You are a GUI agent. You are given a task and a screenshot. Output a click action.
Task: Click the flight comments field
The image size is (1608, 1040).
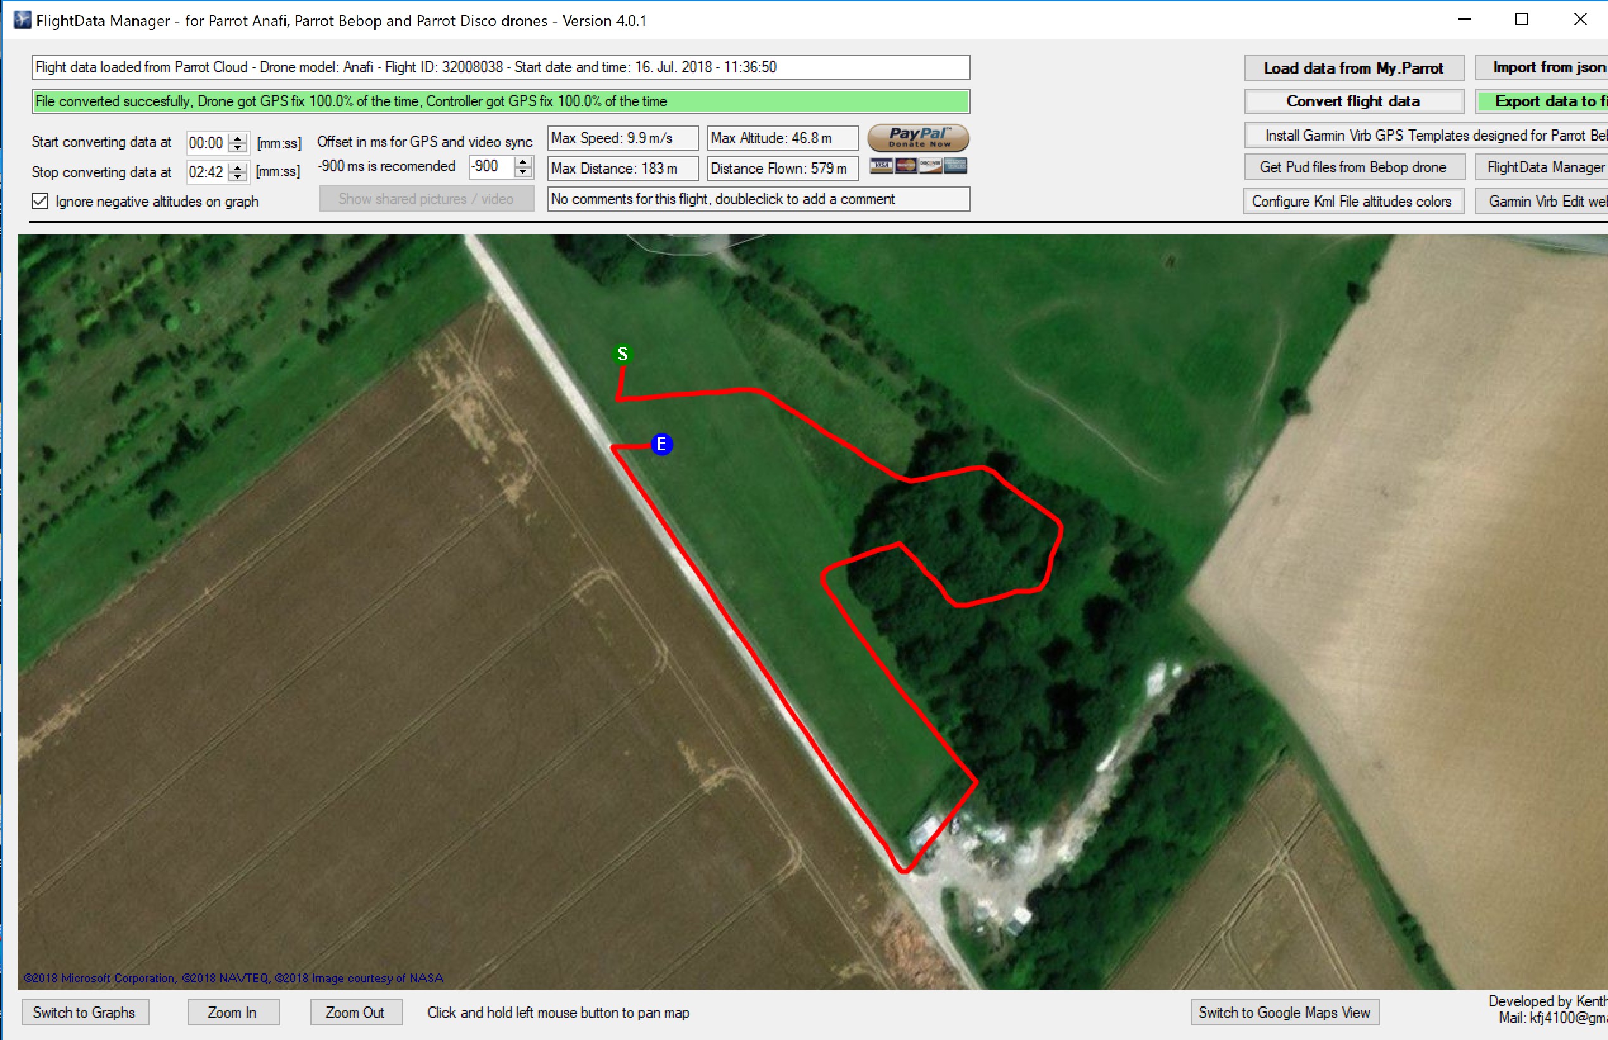click(758, 199)
